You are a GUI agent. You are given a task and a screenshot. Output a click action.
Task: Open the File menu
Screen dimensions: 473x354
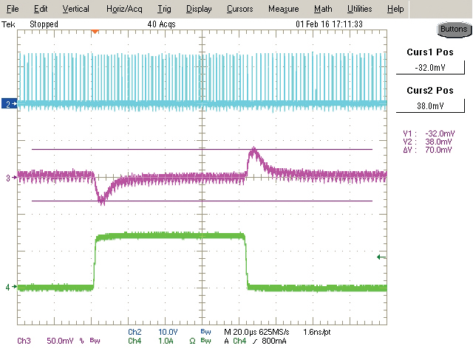click(x=13, y=9)
